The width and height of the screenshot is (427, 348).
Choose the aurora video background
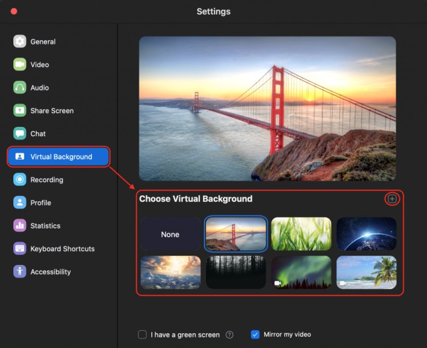coord(301,272)
